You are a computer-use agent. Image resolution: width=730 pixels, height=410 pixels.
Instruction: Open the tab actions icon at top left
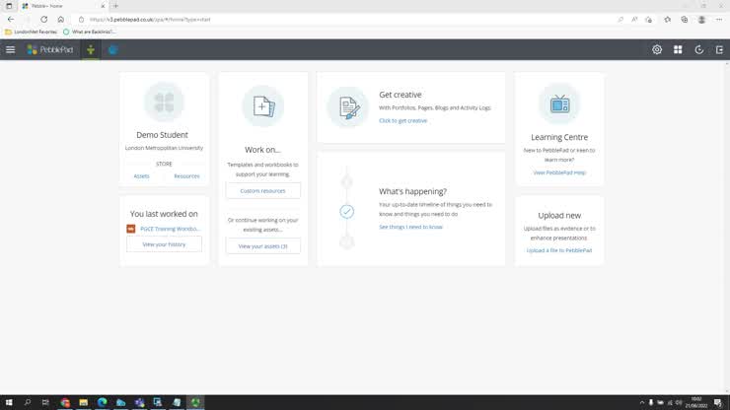pos(9,6)
